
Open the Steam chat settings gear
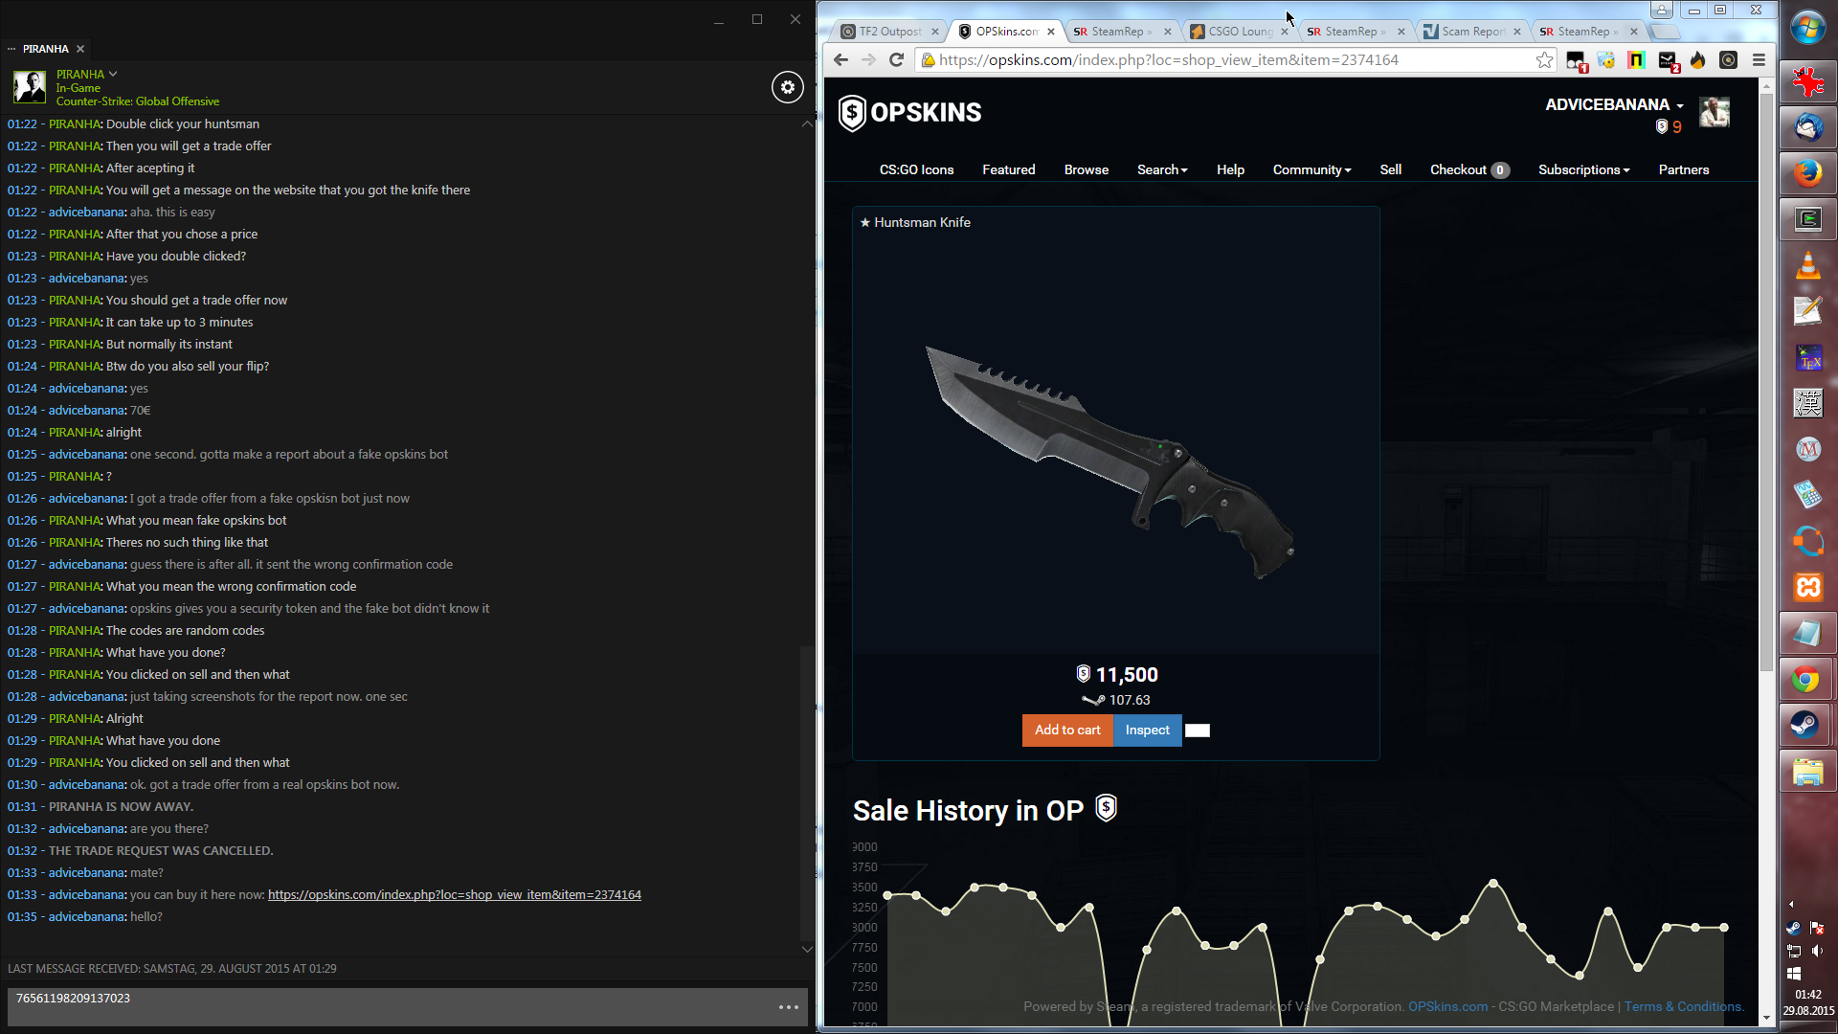point(787,87)
